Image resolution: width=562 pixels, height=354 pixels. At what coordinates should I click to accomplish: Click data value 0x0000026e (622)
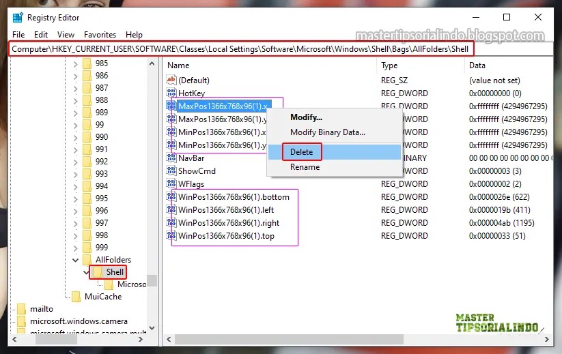[x=499, y=197]
